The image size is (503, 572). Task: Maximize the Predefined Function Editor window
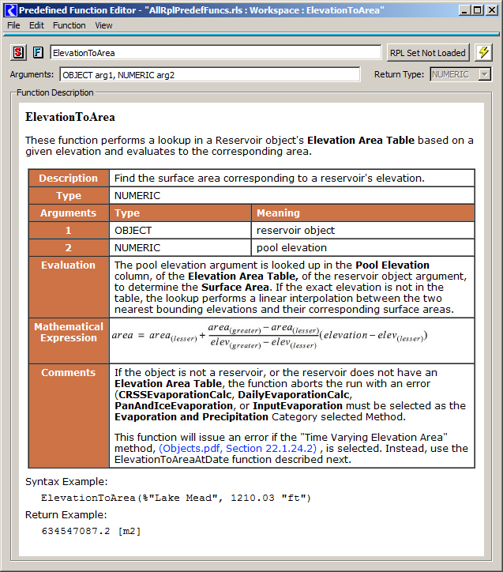coord(477,10)
